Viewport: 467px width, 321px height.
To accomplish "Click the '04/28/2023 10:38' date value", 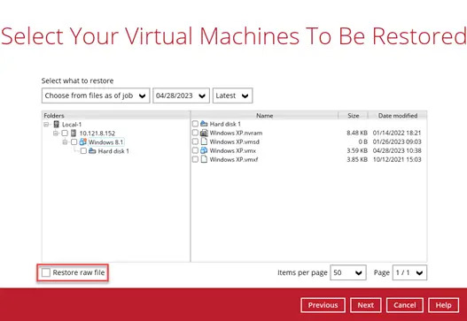I will pos(397,150).
